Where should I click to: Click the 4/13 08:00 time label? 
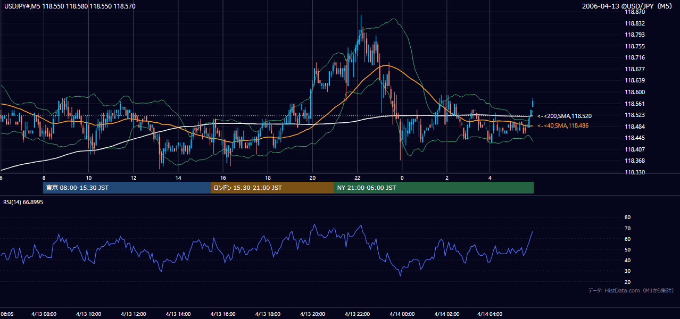click(x=44, y=314)
